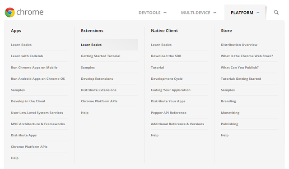The width and height of the screenshot is (289, 169).
Task: Open Tutorial: Getting Started
Action: (x=241, y=79)
